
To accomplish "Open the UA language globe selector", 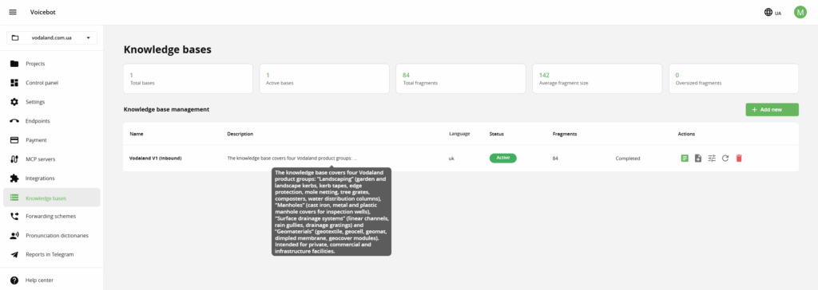I will [x=772, y=13].
